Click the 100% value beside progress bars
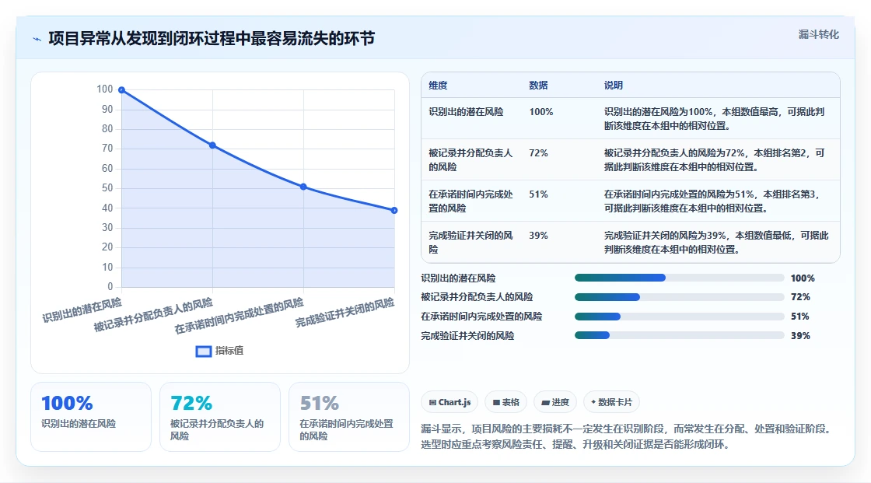The height and width of the screenshot is (483, 871). pos(803,278)
